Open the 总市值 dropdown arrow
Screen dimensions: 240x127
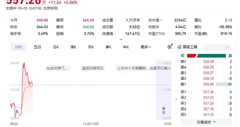[161, 20]
